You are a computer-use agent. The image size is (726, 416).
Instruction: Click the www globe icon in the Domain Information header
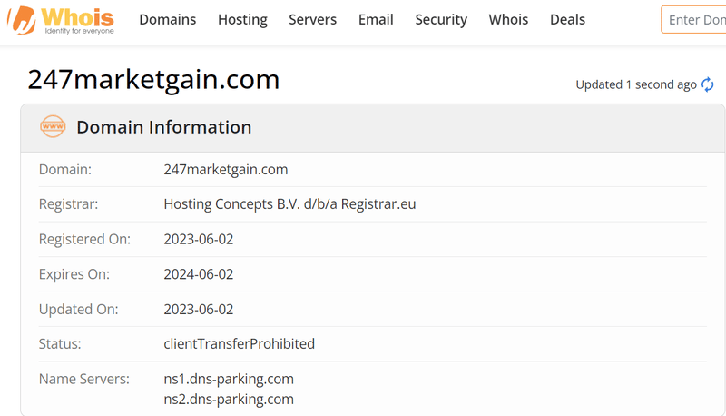click(53, 126)
